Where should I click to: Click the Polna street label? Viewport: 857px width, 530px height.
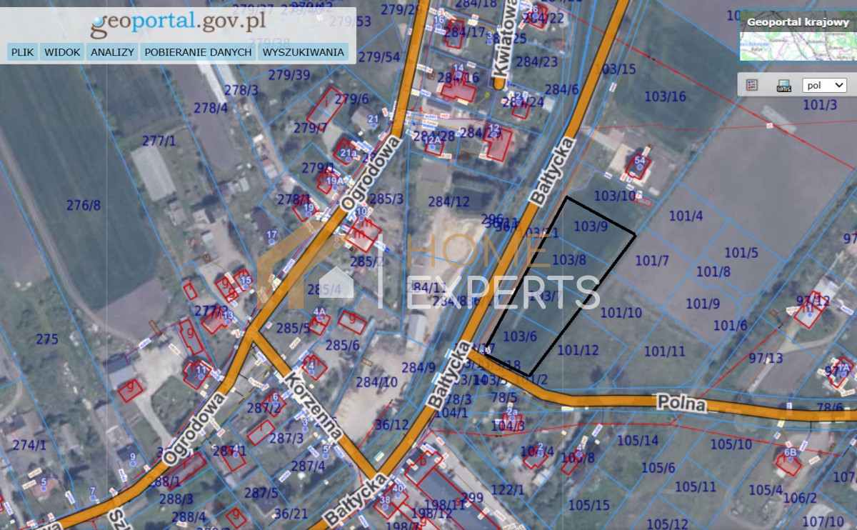[683, 405]
